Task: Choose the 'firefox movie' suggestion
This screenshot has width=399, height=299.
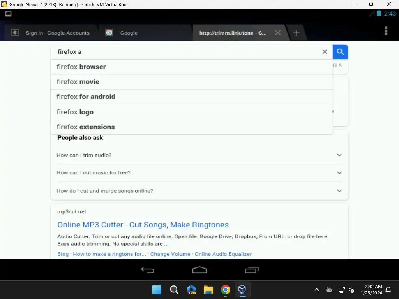Action: point(192,82)
